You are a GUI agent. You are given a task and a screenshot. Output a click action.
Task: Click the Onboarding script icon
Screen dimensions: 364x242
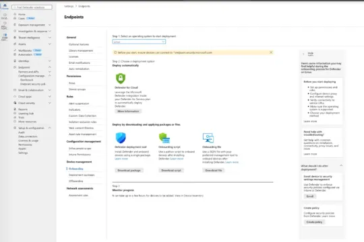pos(164,138)
